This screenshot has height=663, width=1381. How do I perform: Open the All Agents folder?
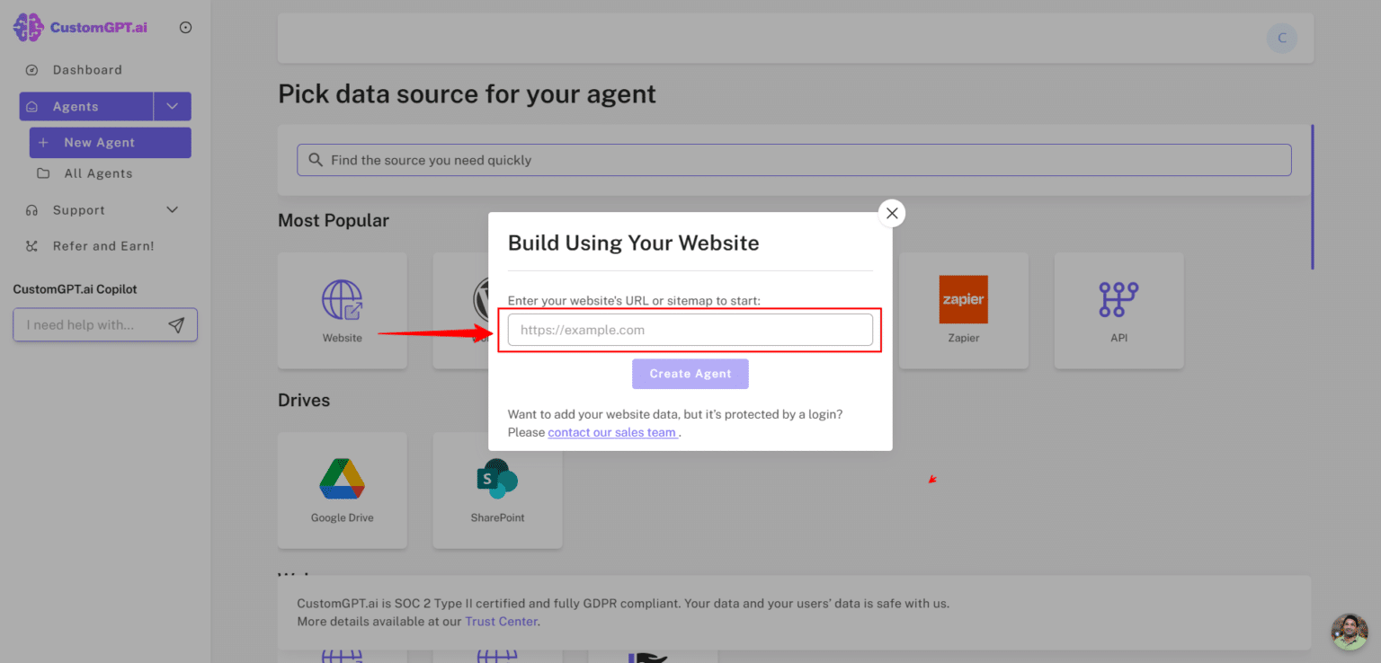point(98,173)
